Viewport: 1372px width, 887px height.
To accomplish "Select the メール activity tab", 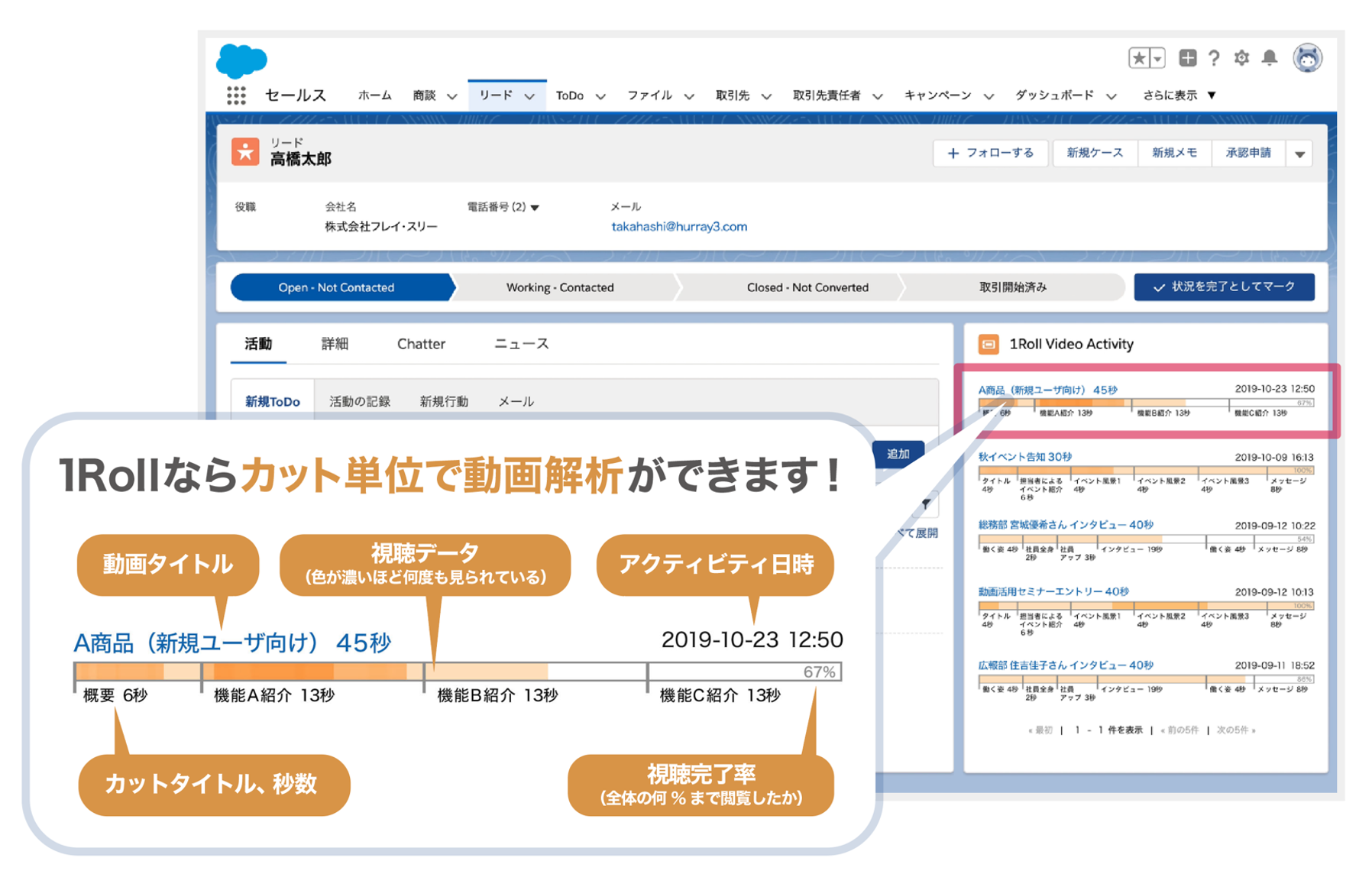I will pyautogui.click(x=516, y=402).
